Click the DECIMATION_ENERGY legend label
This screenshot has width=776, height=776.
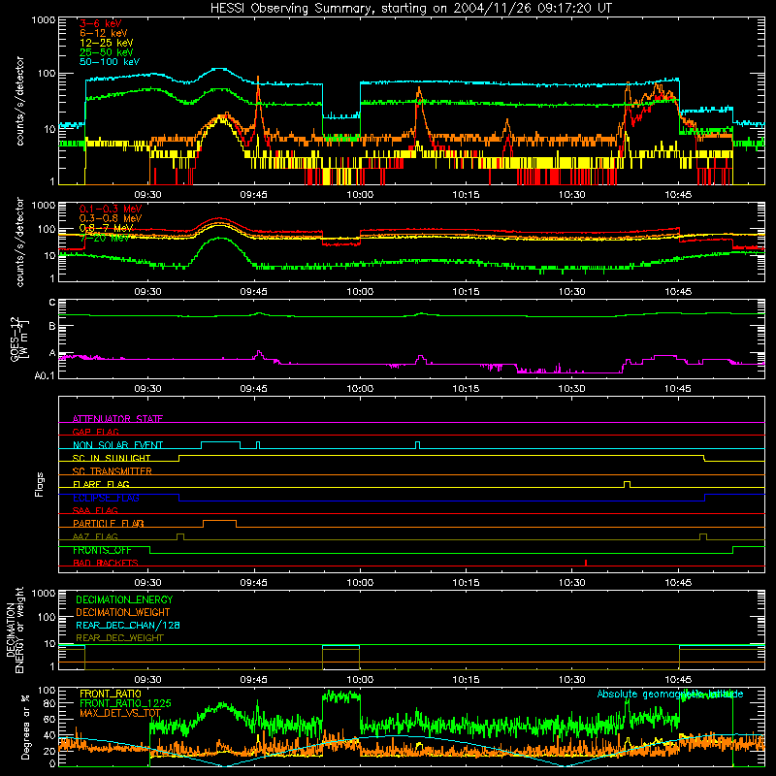click(124, 599)
